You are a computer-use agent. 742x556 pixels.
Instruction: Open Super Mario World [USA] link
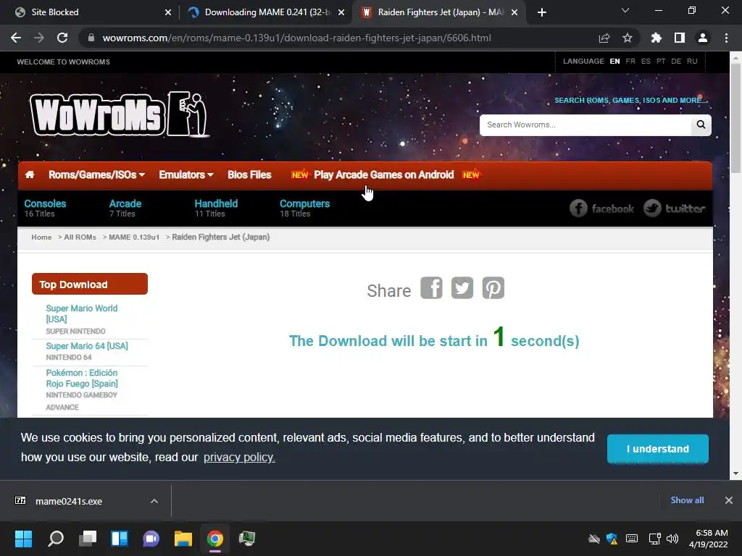coord(81,313)
